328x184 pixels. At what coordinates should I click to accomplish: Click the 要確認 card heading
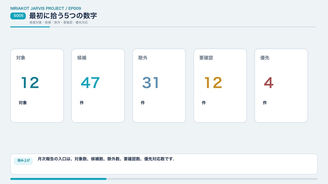point(206,58)
